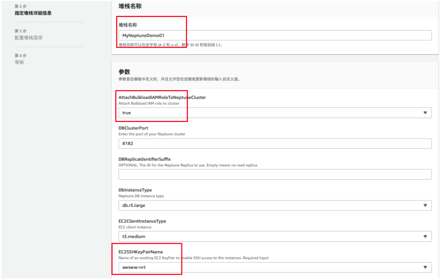444x279 pixels.
Task: Open the EC2SSHKeyPairName dropdown showing awsww-nrt
Action: pyautogui.click(x=275, y=267)
